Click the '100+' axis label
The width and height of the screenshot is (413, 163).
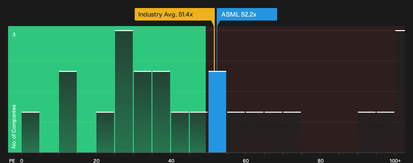395,160
